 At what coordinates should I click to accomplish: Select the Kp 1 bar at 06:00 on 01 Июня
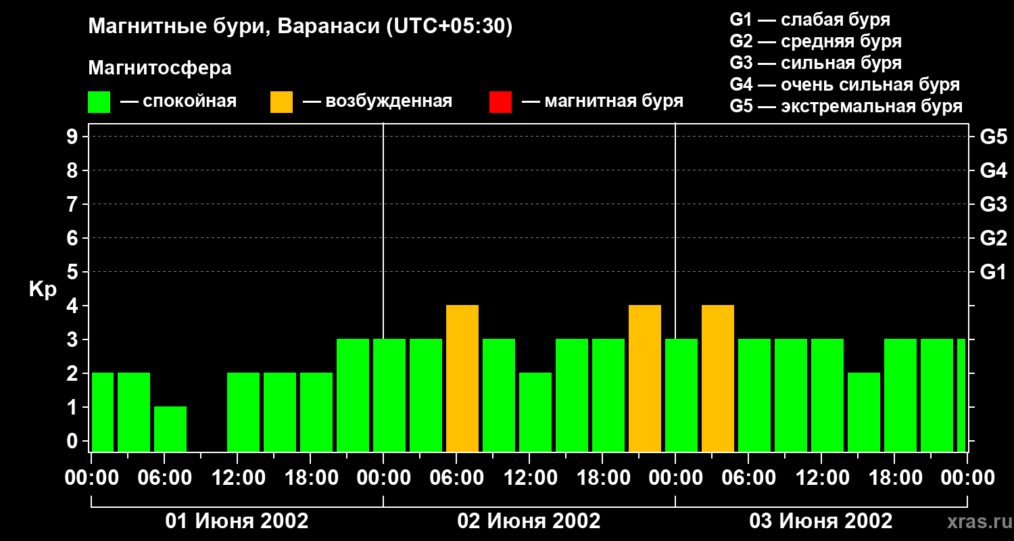coord(170,429)
